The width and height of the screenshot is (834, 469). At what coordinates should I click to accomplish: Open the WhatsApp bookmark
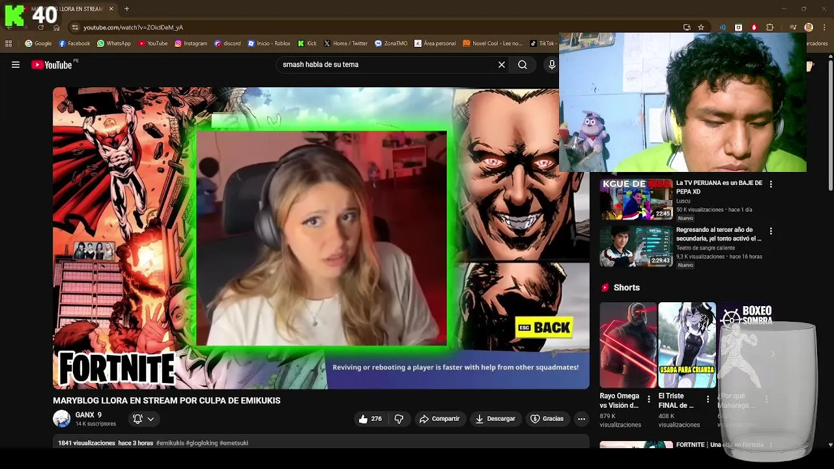114,44
